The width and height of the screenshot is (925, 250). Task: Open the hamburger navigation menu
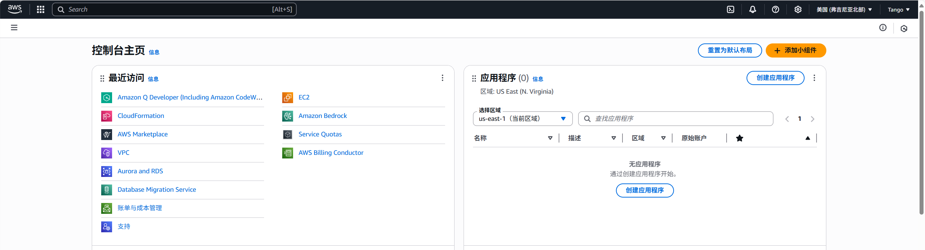(x=14, y=27)
